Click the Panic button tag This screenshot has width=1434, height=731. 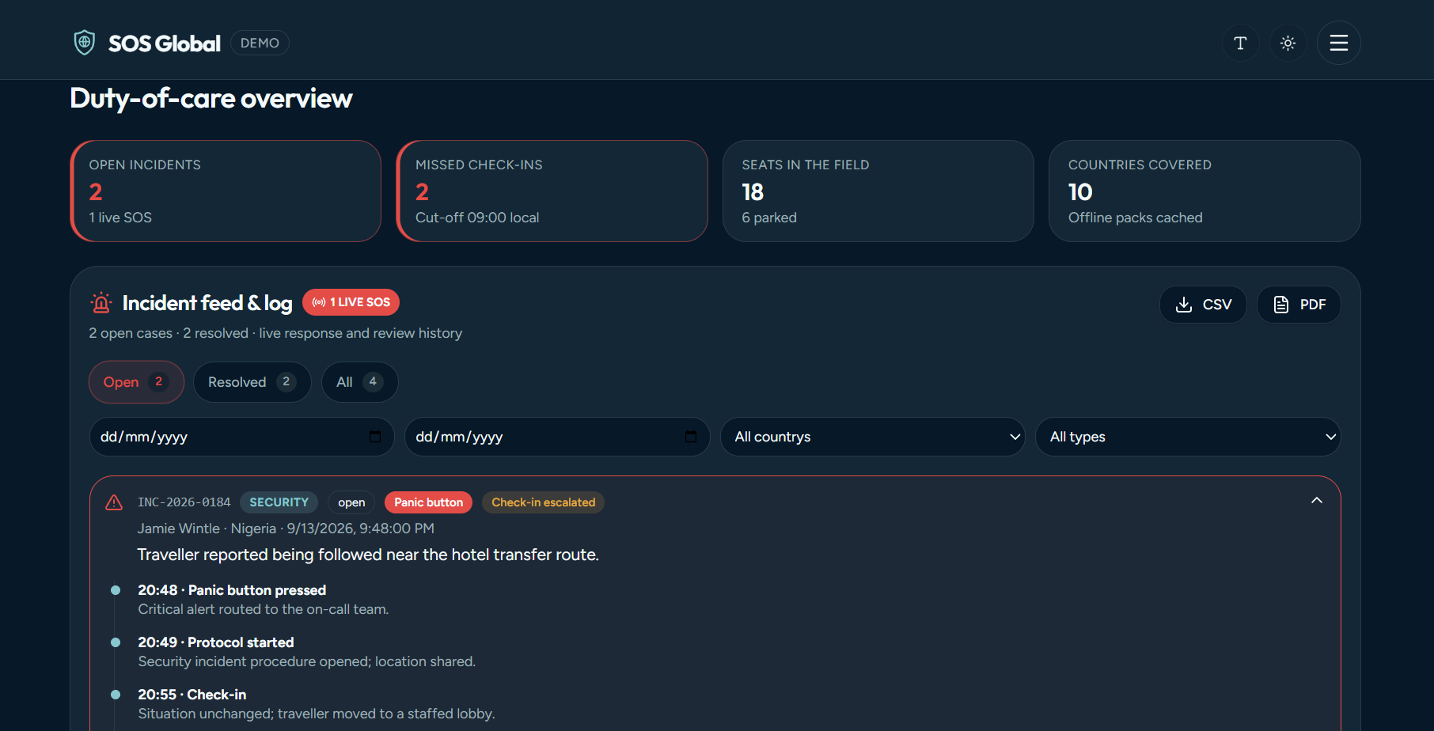(x=428, y=502)
